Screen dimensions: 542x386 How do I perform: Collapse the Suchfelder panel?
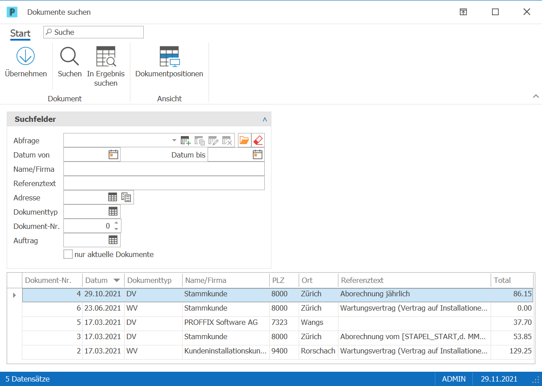[265, 120]
